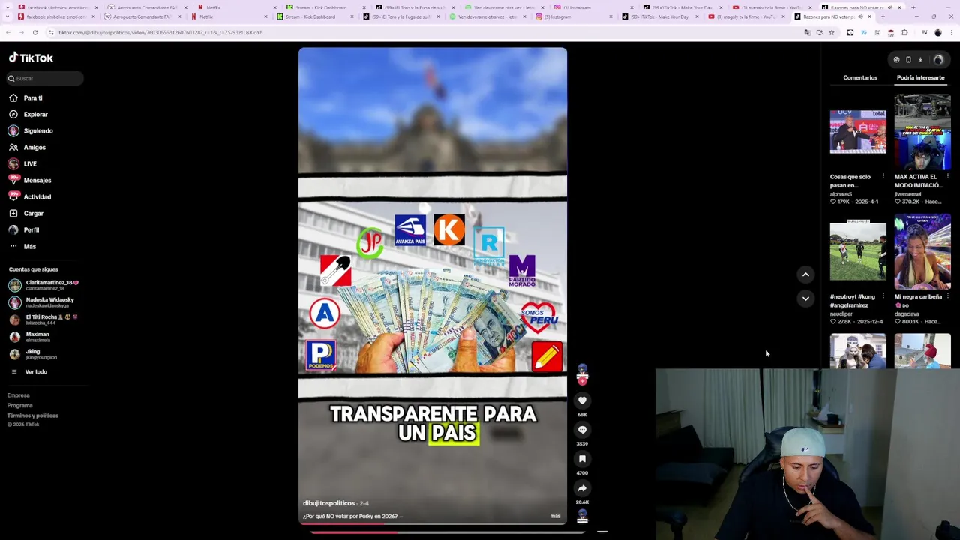Open MAX ACTIVA EL MODO IMITACIÓ... video

click(x=922, y=132)
